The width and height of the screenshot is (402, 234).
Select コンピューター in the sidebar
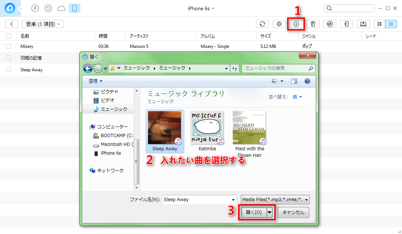click(109, 127)
